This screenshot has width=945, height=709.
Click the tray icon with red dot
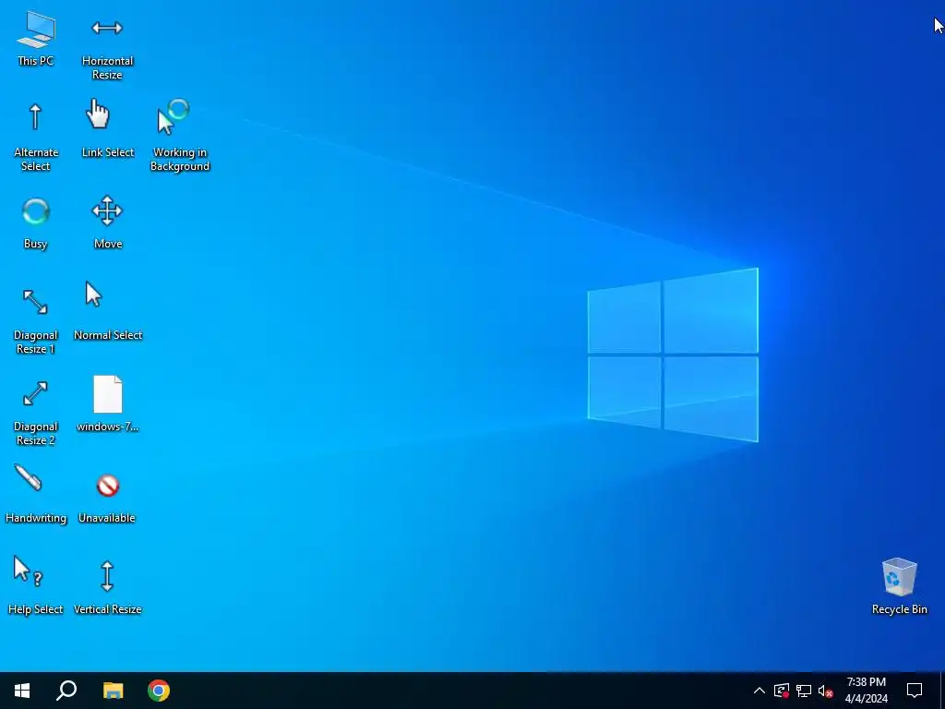[782, 691]
